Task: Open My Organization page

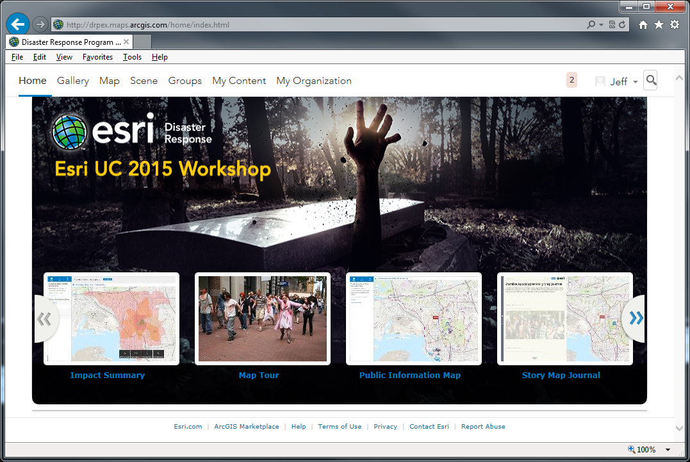Action: tap(314, 81)
